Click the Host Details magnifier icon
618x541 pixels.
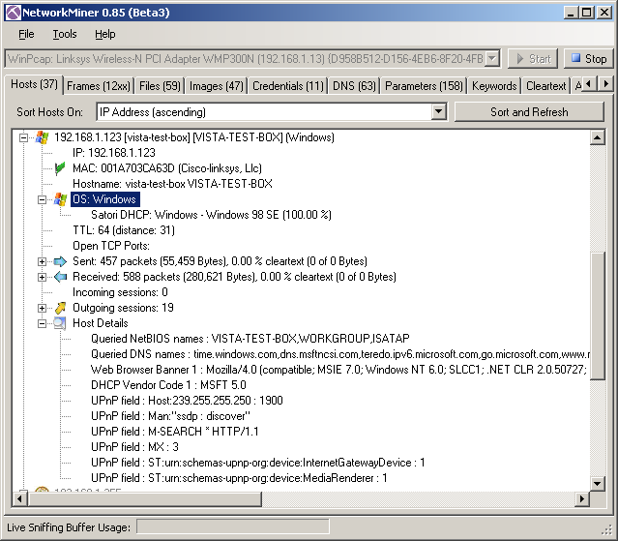[x=60, y=323]
